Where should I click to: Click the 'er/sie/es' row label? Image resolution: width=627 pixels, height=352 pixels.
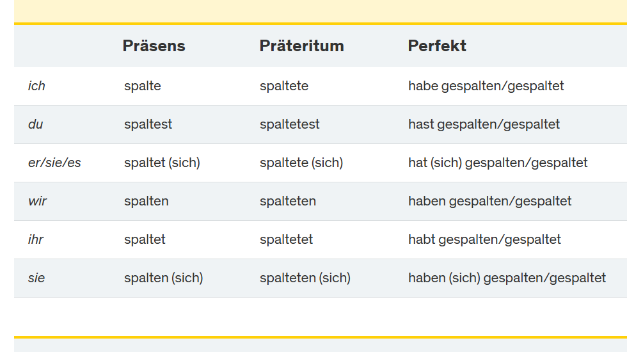pos(54,163)
